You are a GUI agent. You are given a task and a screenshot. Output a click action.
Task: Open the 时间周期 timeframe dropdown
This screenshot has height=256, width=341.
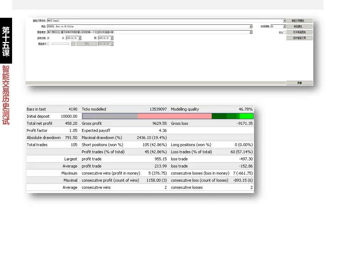[284, 27]
